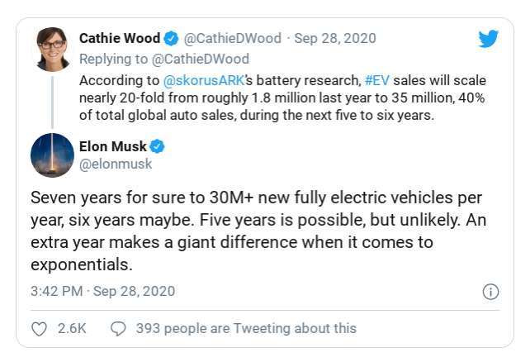
Task: Click the Elon Musk display name
Action: click(113, 146)
